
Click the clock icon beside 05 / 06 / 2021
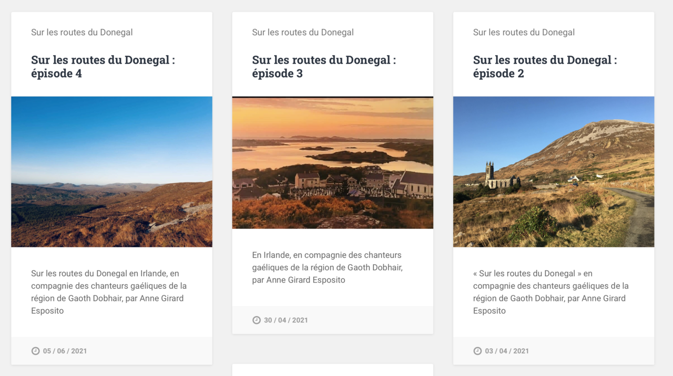pyautogui.click(x=35, y=351)
